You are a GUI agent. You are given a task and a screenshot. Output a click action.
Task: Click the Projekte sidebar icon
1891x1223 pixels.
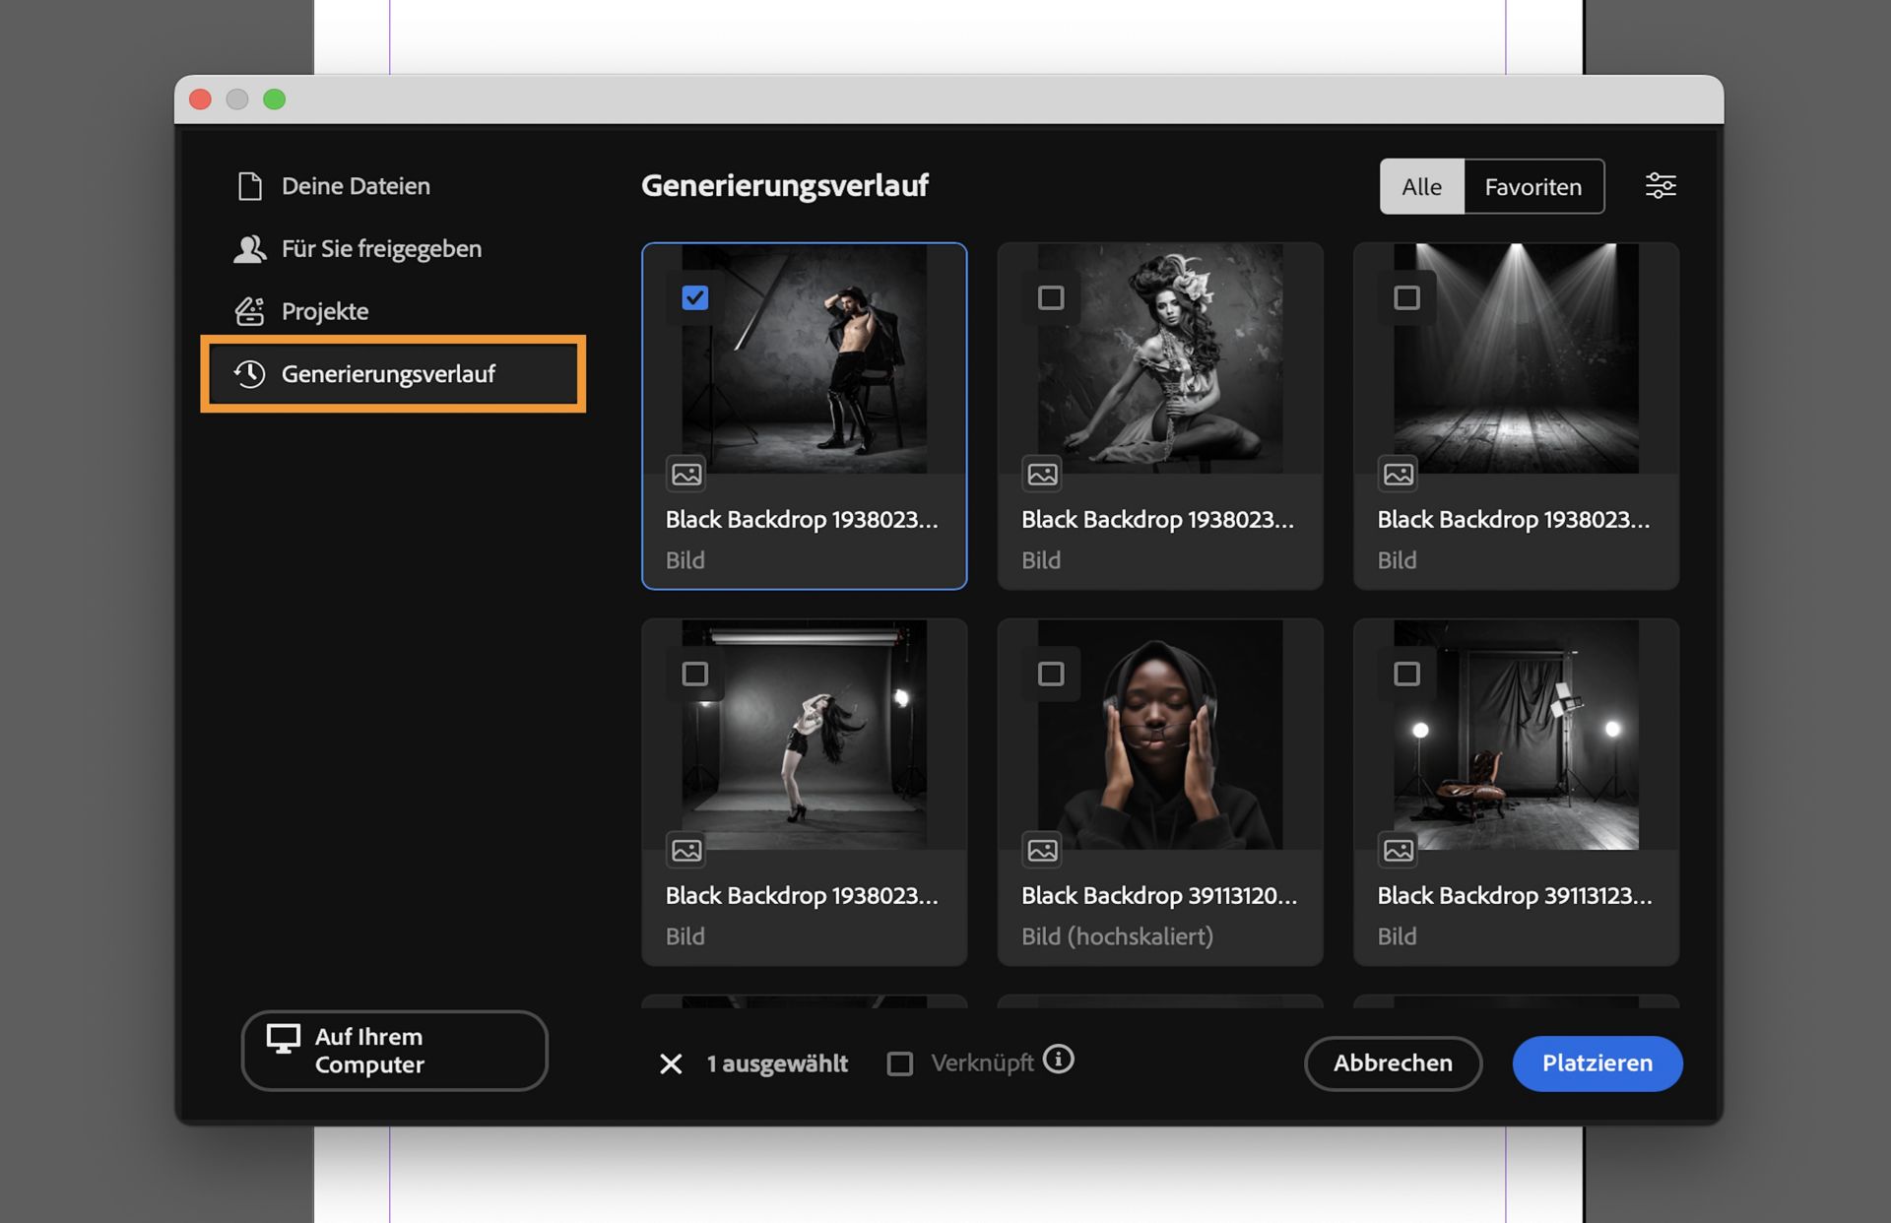[250, 311]
